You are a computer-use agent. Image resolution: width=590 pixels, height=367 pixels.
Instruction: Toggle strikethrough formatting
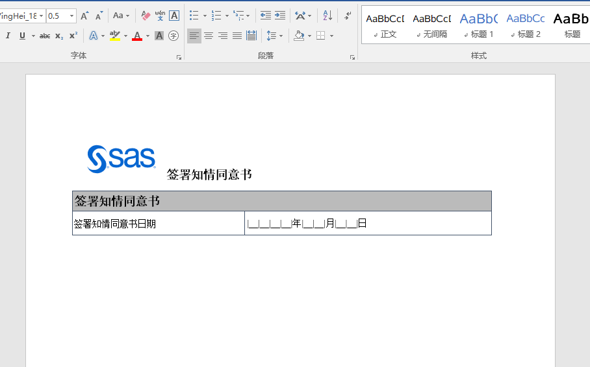[45, 36]
